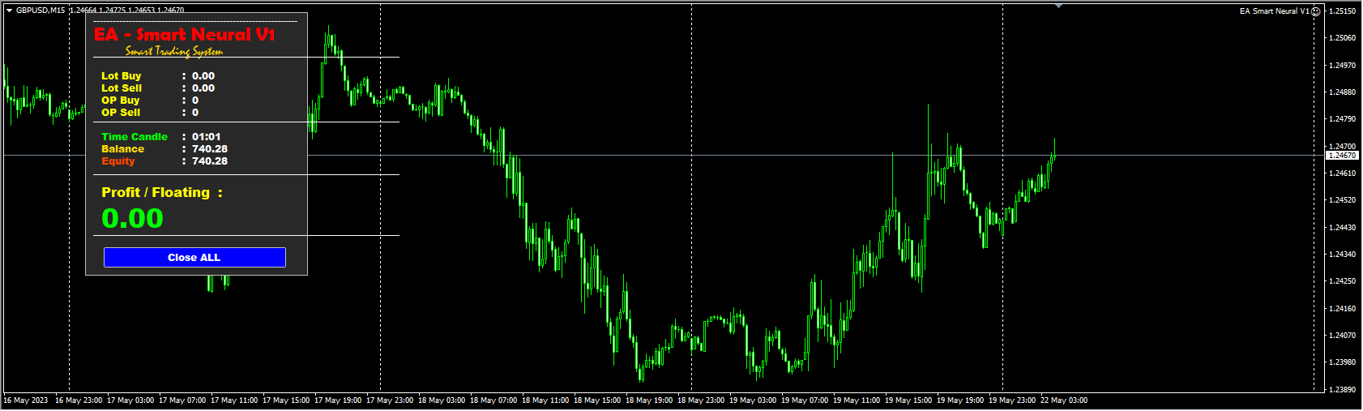
Task: Click the OP Buy label
Action: pyautogui.click(x=121, y=101)
